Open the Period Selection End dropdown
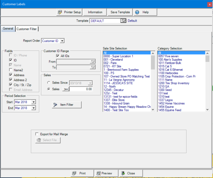 pyautogui.click(x=33, y=108)
